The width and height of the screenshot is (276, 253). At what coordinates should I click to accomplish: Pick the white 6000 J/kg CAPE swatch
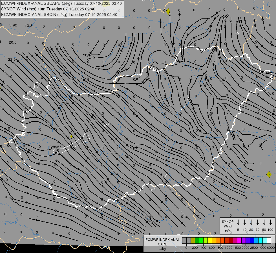coord(269,241)
